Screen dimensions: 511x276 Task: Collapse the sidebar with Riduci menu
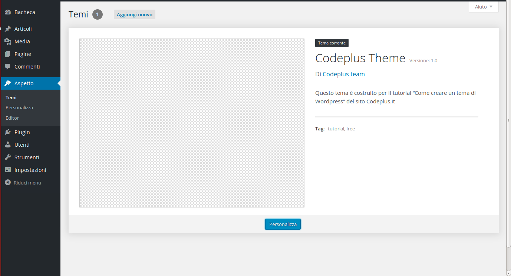pos(23,183)
